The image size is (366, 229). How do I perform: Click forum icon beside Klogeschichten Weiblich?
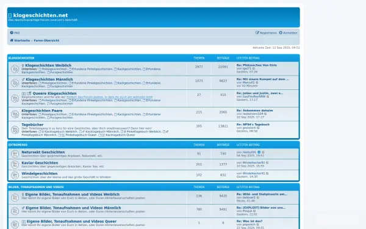(x=15, y=68)
